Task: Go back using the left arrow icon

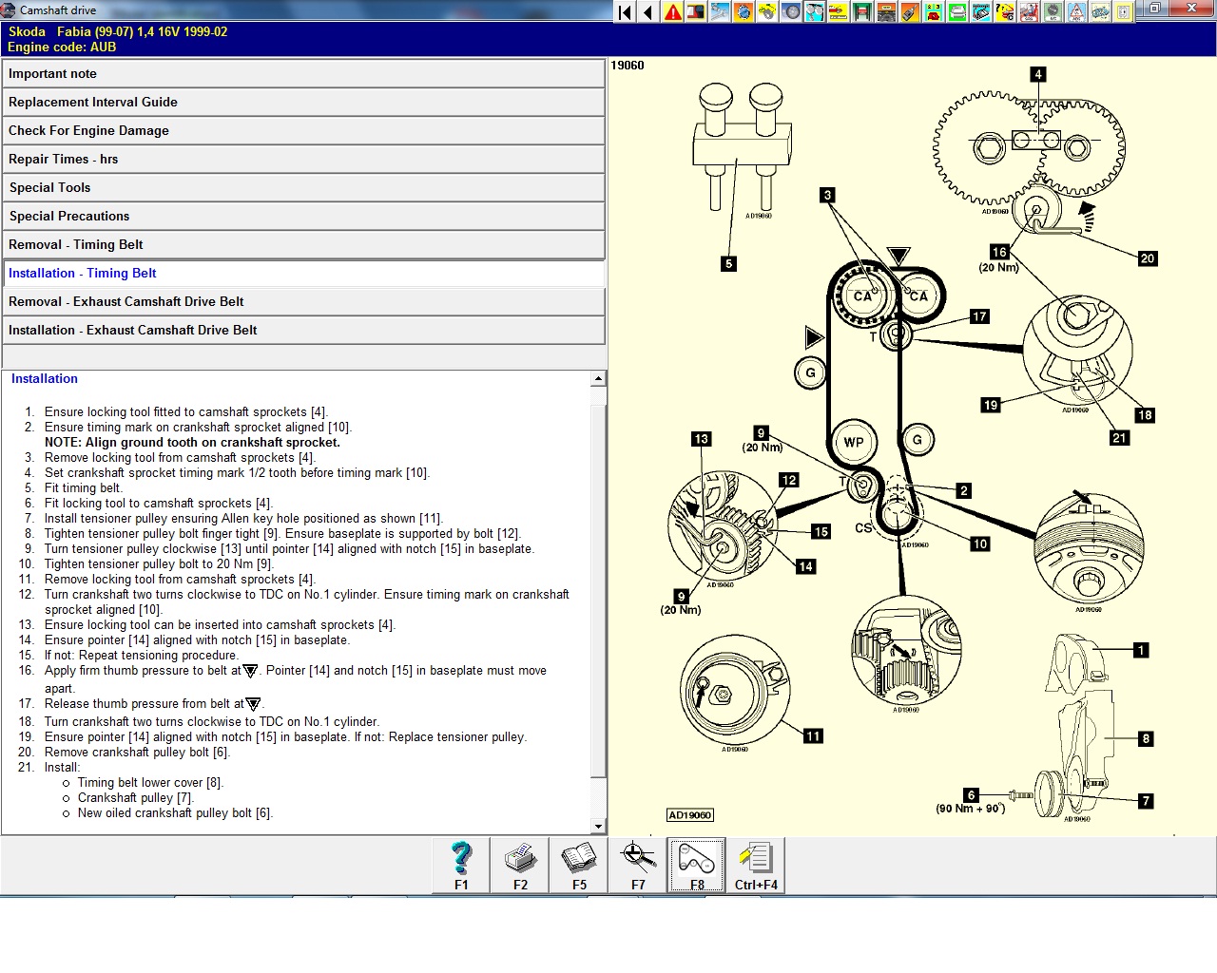Action: click(x=648, y=12)
